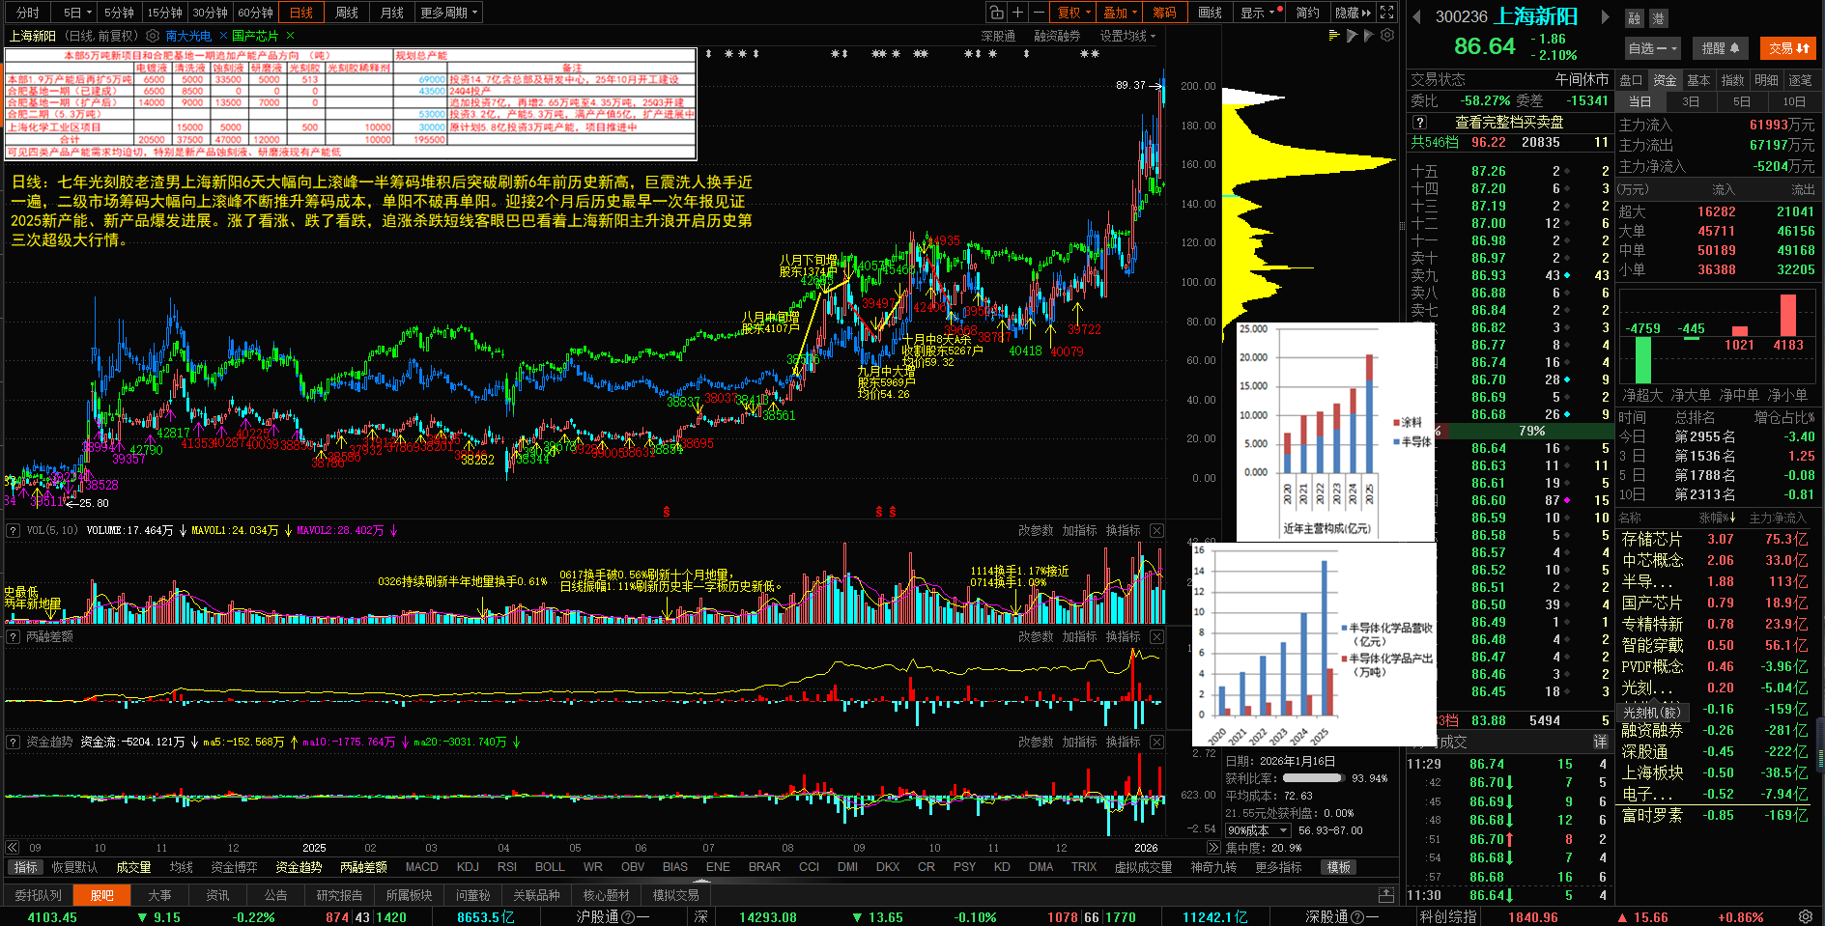Jump to timeline start double-left arrow

[x=12, y=847]
